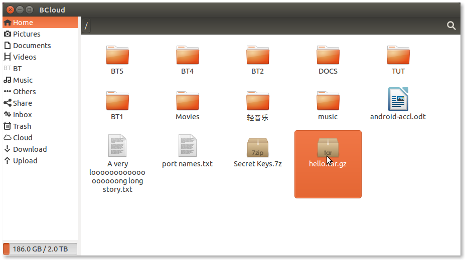Click the search magnifier icon

(x=451, y=26)
